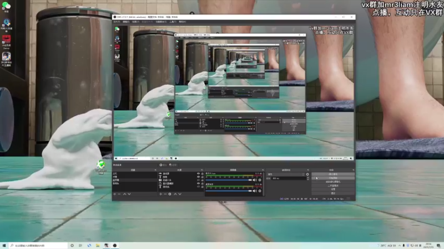Show hidden system tray icons chevron
The height and width of the screenshot is (249, 444).
(400, 246)
